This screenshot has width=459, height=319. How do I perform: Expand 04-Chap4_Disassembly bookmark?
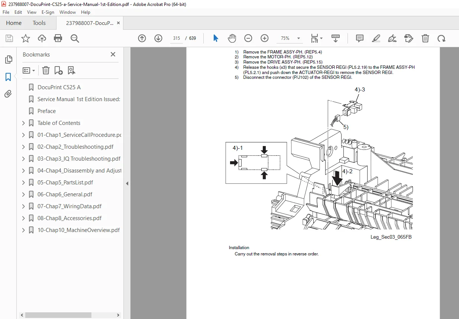23,171
